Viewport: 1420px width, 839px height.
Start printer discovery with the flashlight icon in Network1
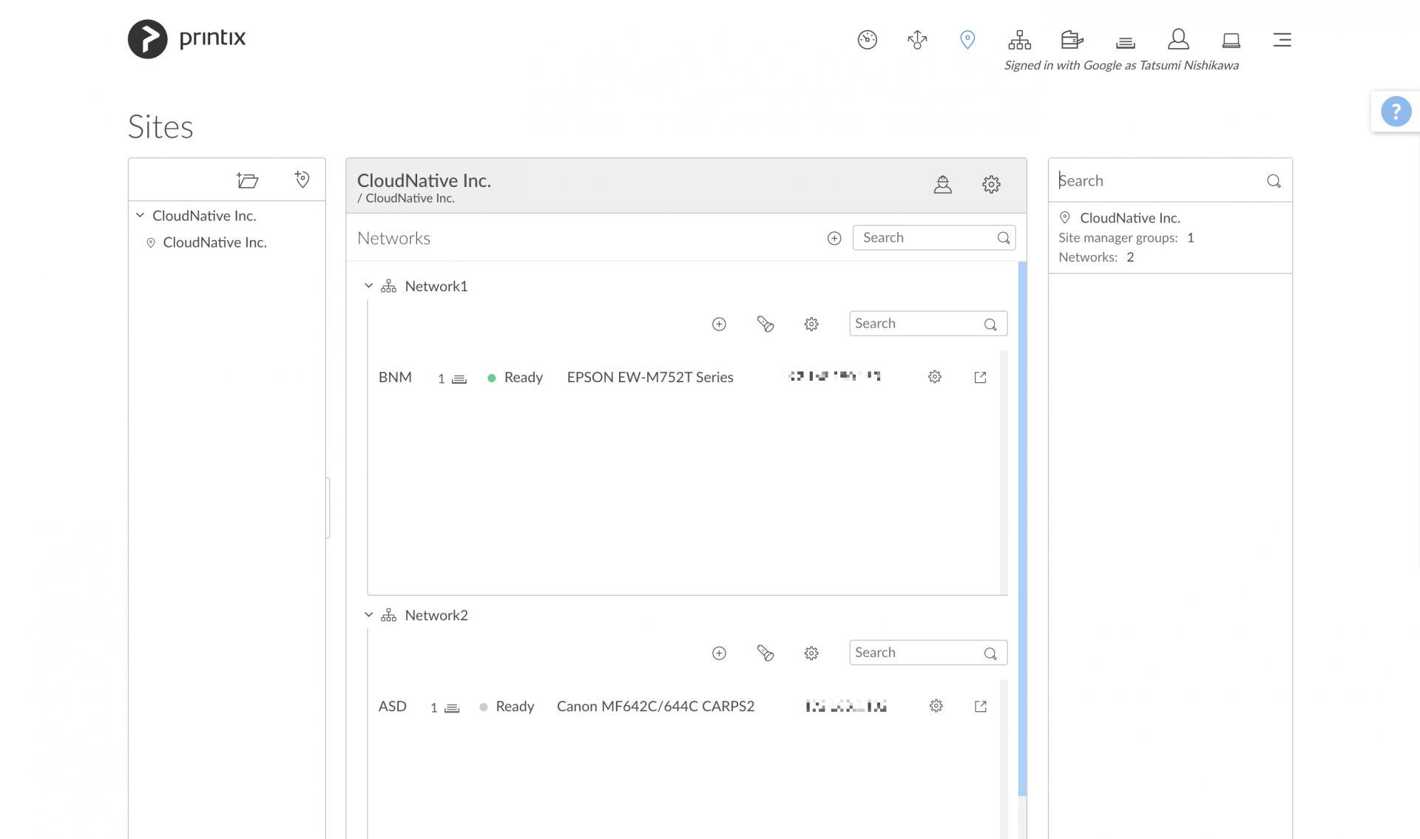765,324
